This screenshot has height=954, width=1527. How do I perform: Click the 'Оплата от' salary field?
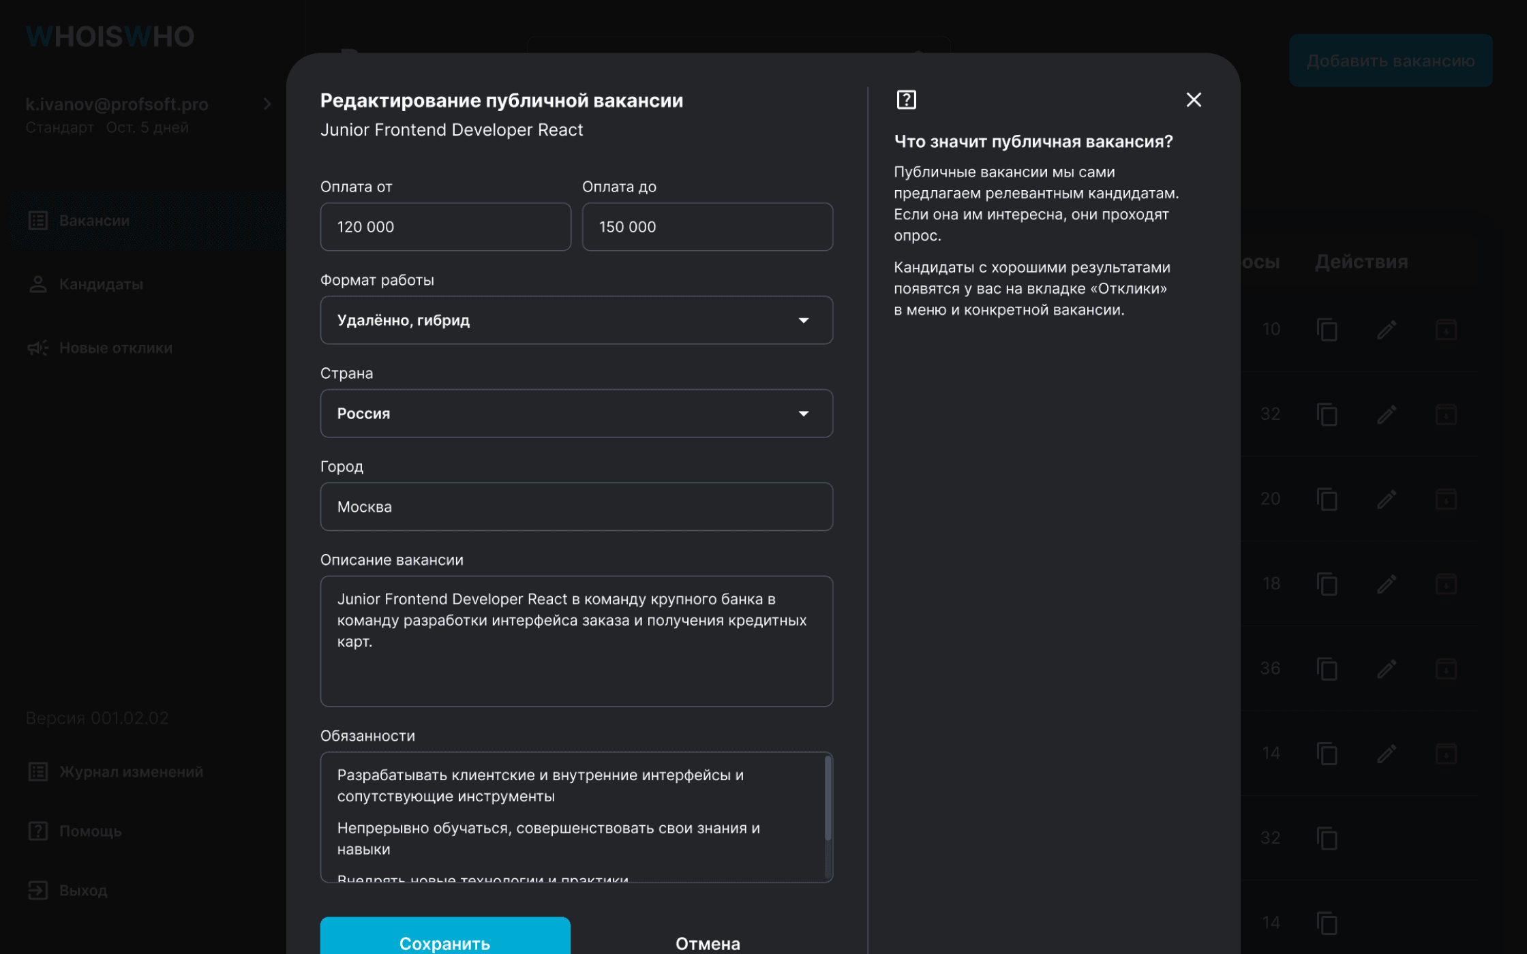click(445, 227)
